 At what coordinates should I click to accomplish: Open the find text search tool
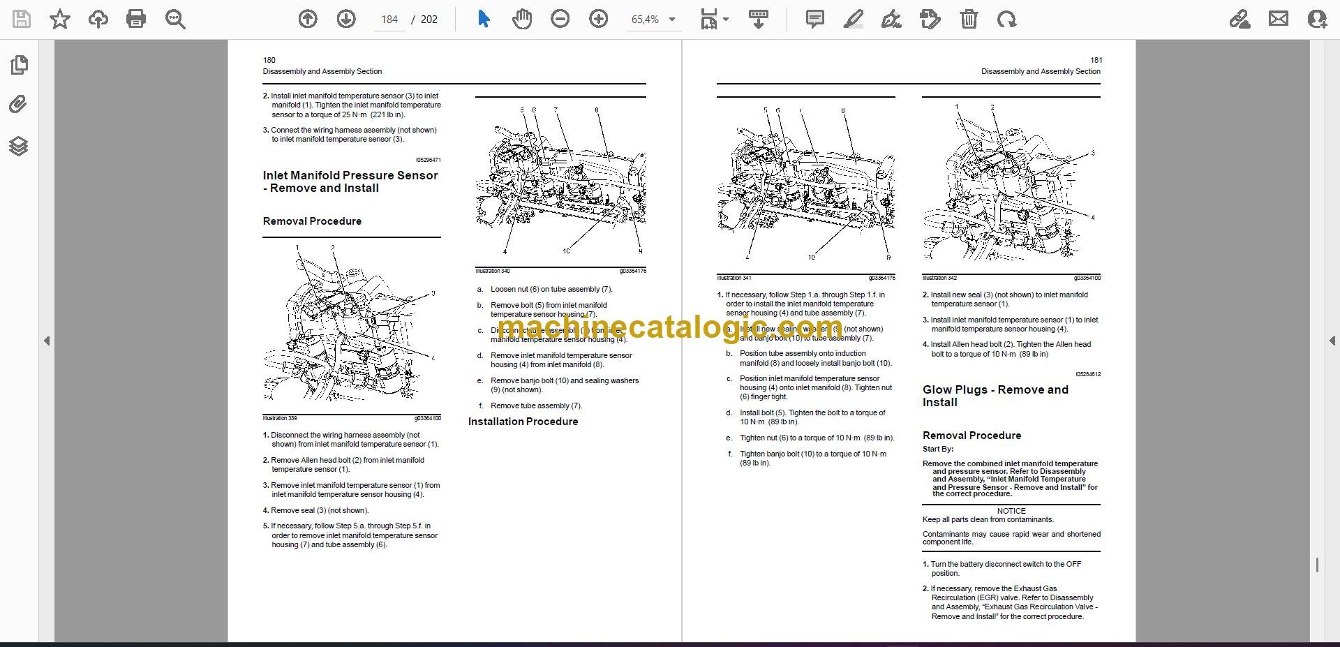coord(175,19)
